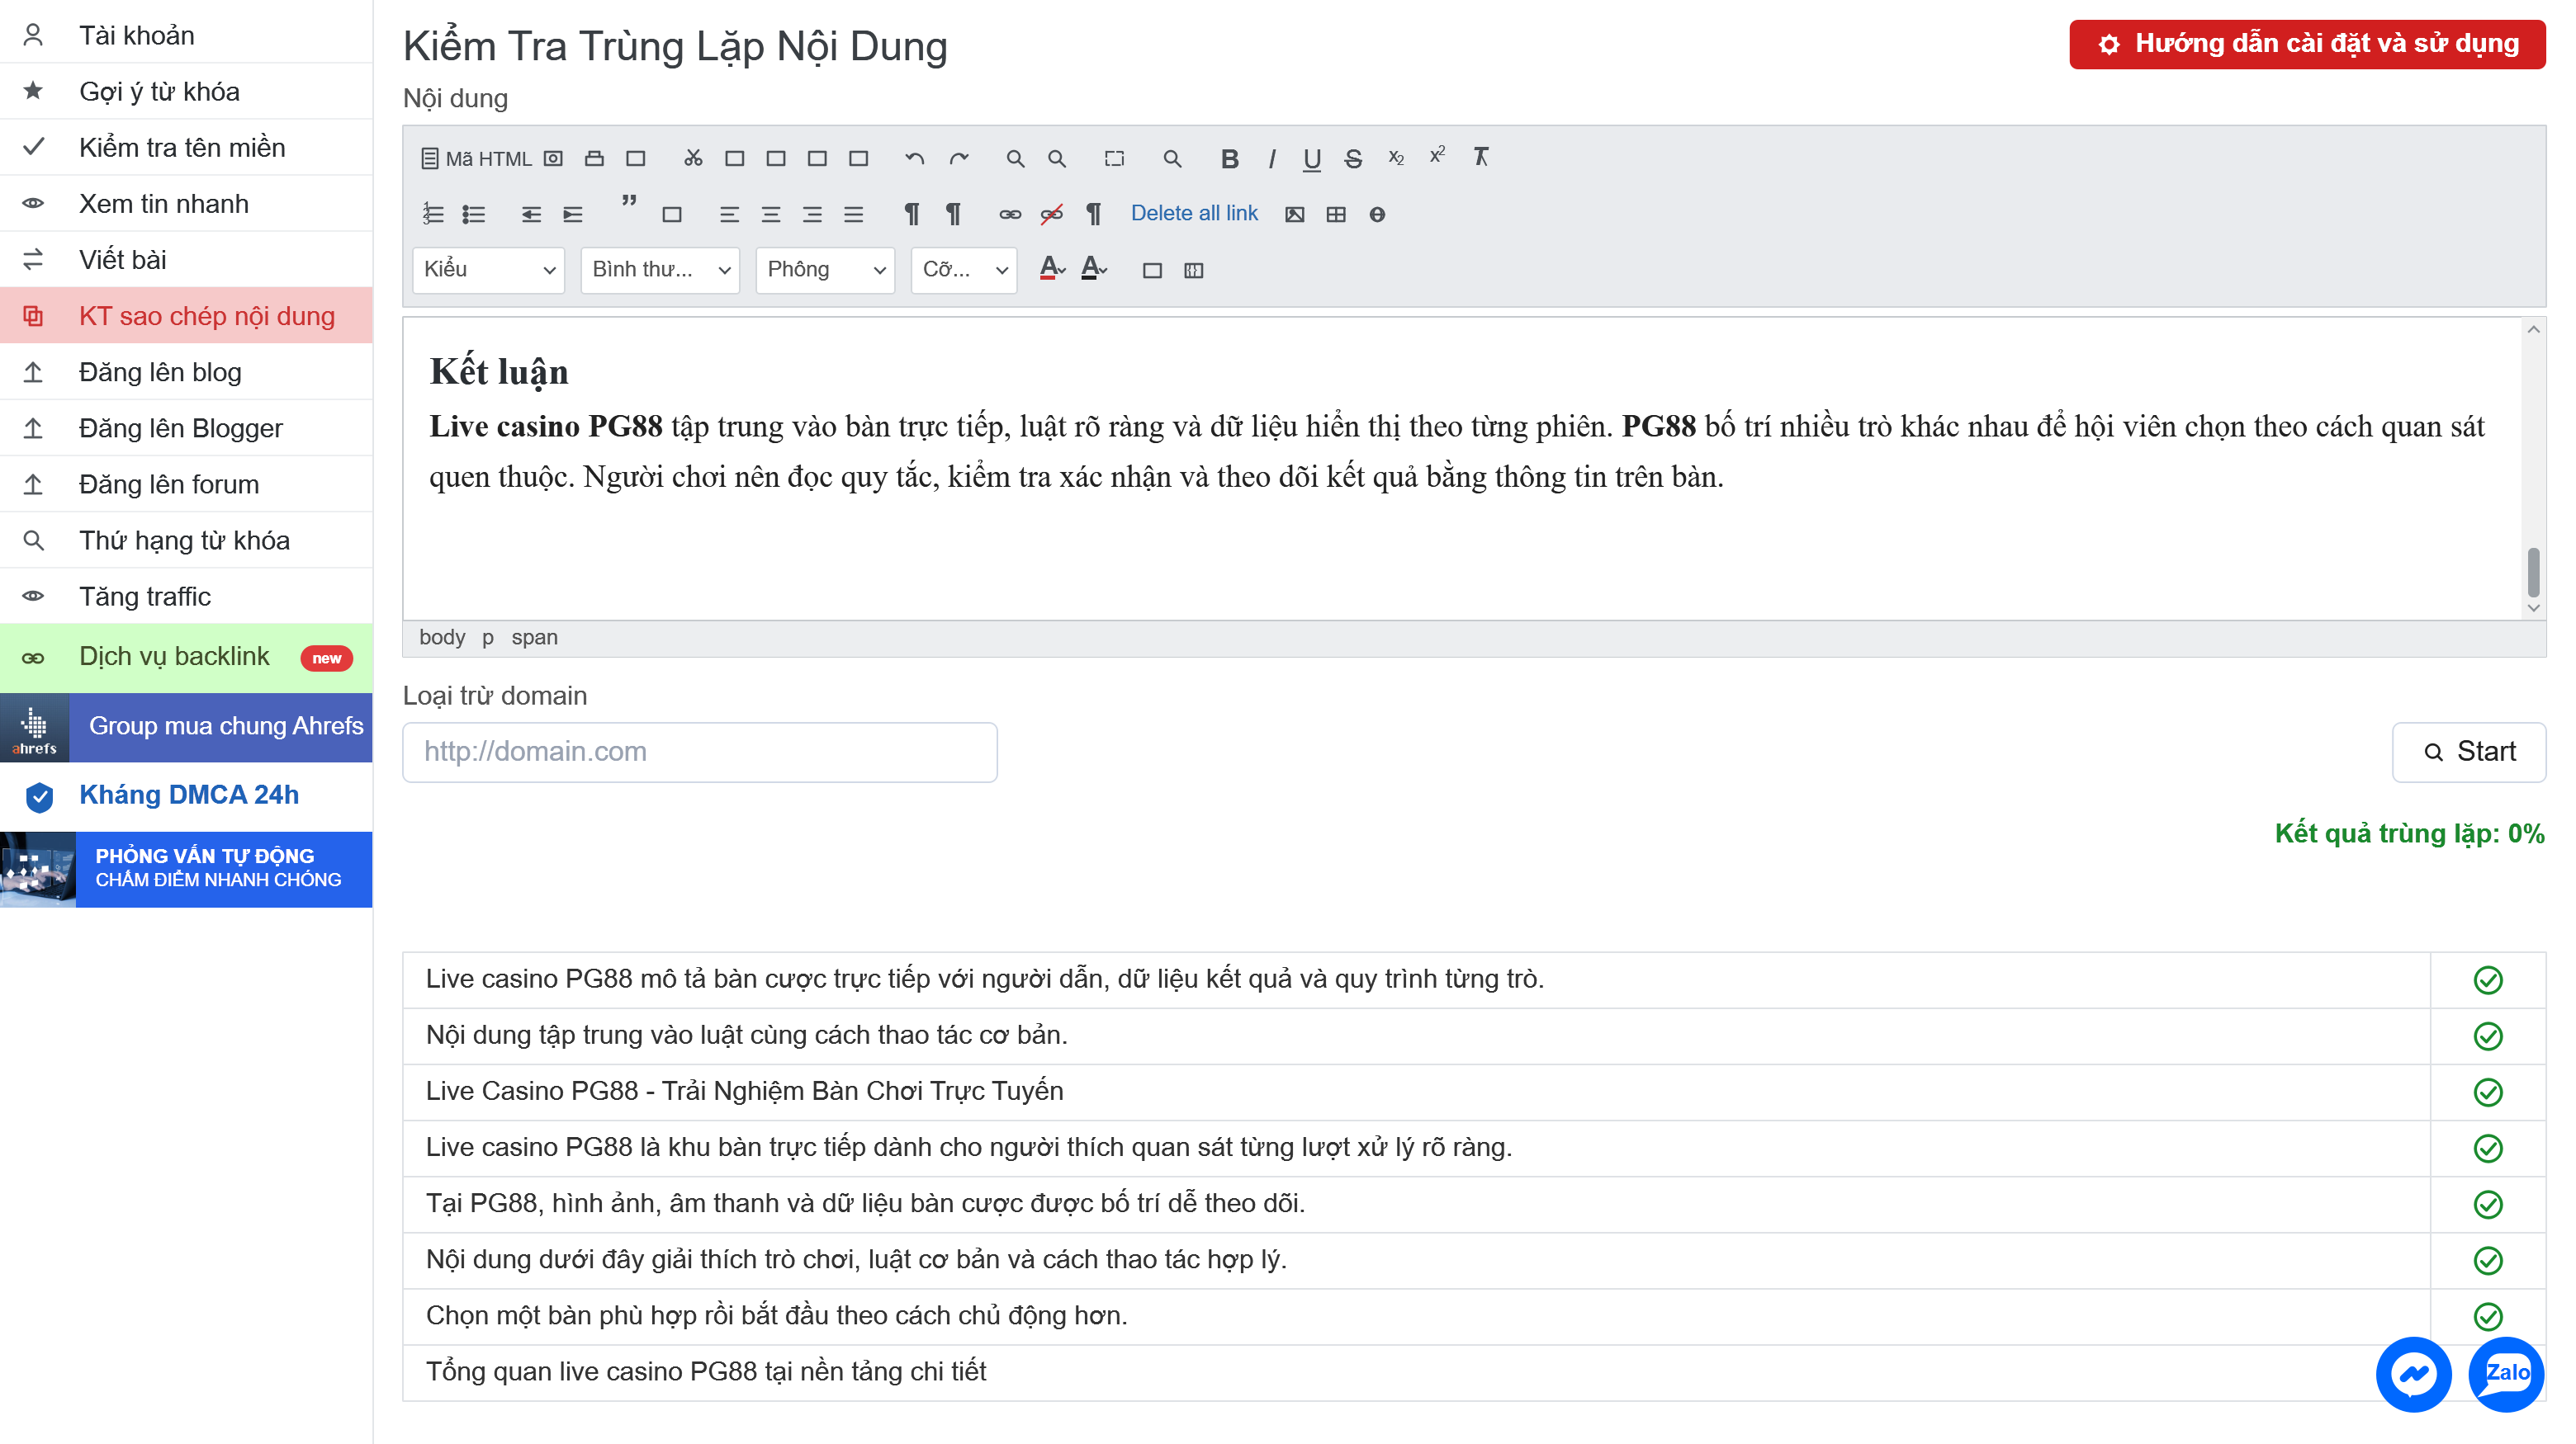Align text right
2576x1444 pixels.
[x=812, y=214]
